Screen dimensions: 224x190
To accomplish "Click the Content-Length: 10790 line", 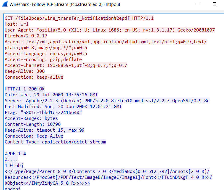I will pyautogui.click(x=33, y=124).
